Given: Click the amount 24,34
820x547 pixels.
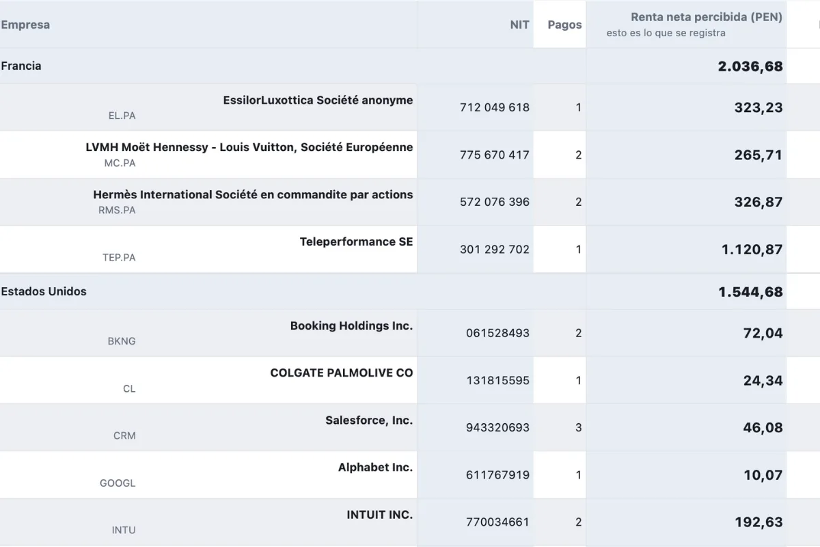Looking at the screenshot, I should click(x=763, y=380).
